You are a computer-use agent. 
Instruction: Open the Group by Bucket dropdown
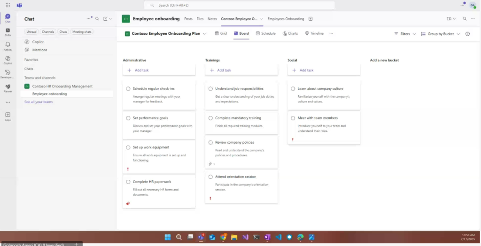[x=441, y=34]
